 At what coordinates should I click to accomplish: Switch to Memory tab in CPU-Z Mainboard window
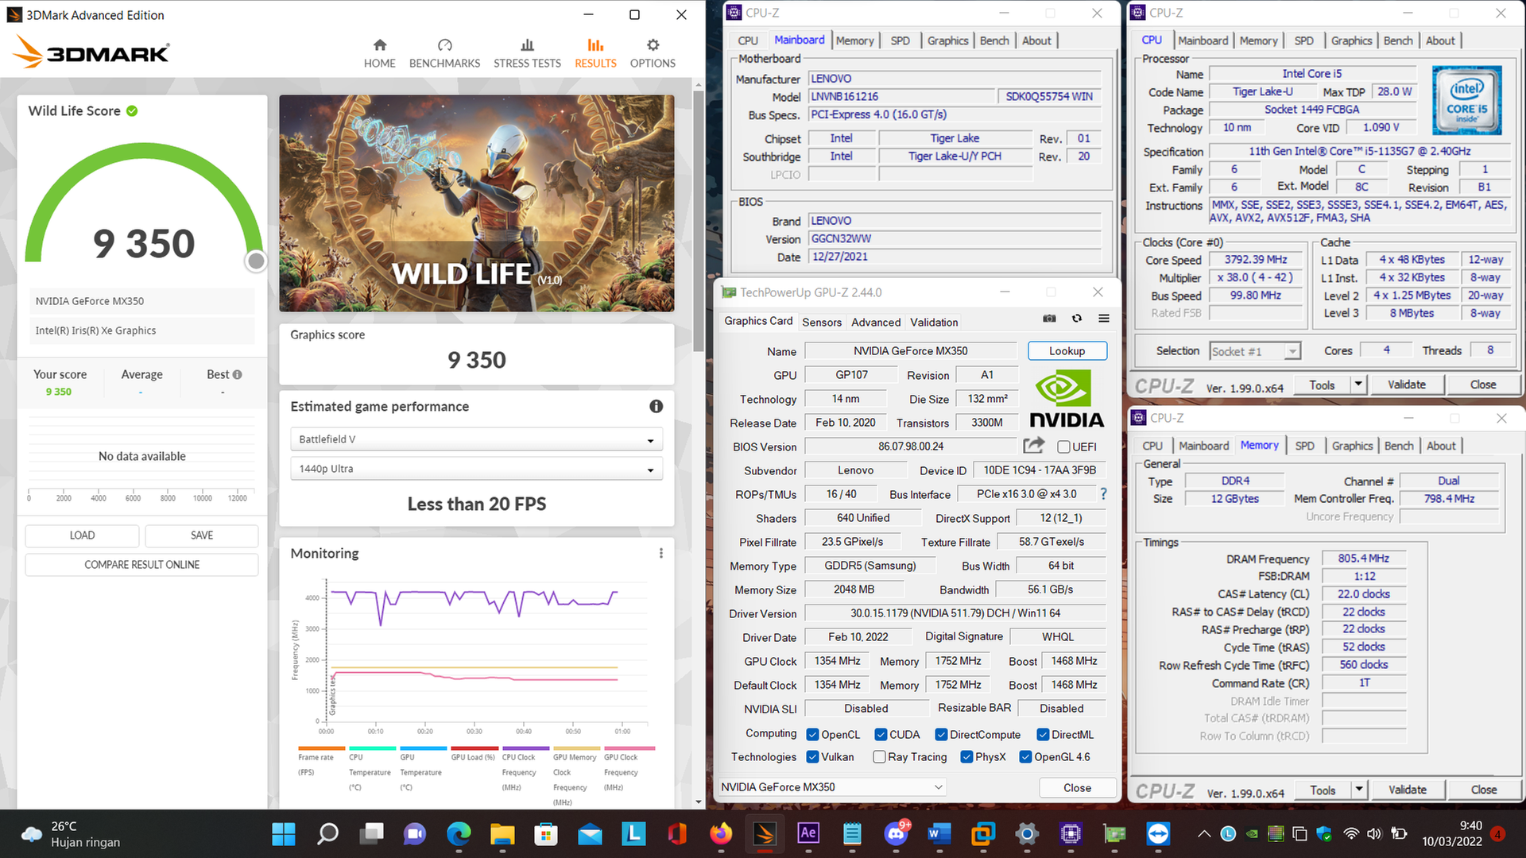[x=854, y=41]
